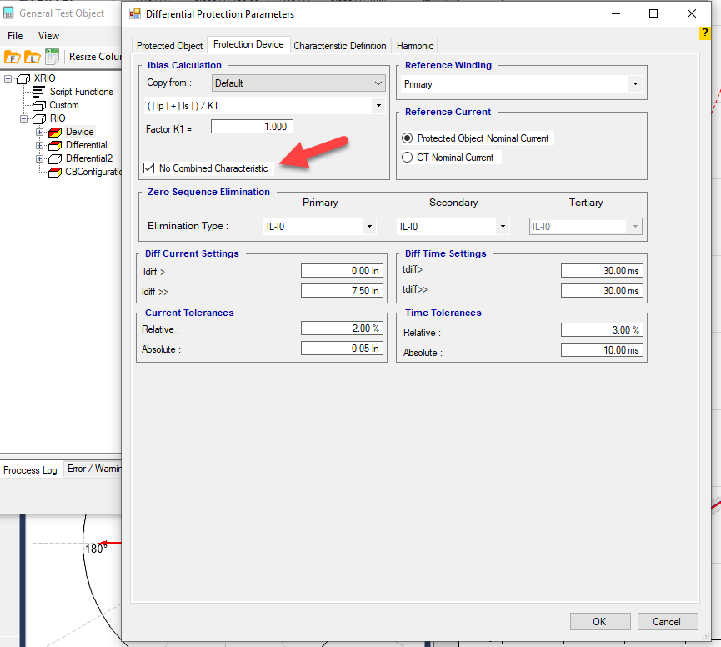Select Protected Object Nominal Current option

[408, 138]
